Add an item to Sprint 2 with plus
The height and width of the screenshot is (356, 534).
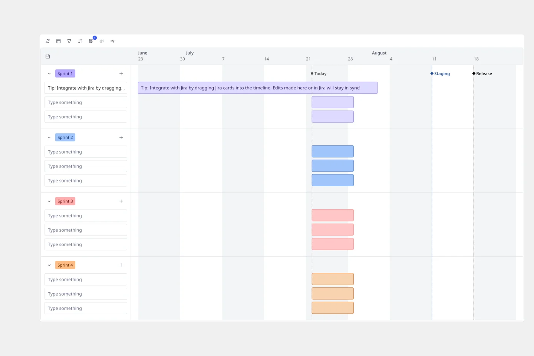pos(121,138)
